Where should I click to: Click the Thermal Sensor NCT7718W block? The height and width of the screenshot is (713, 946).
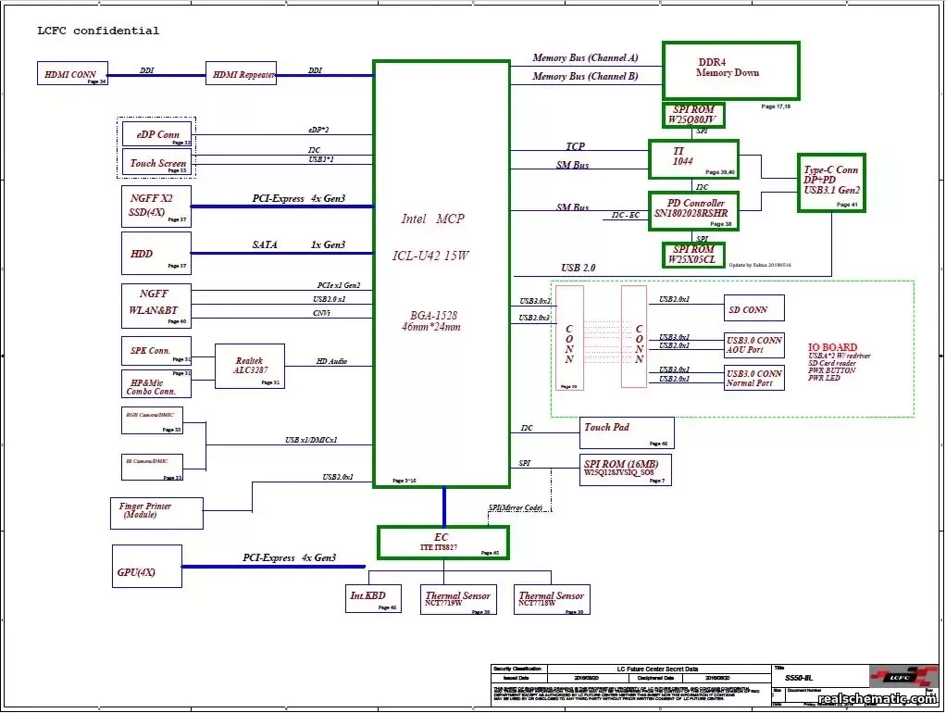click(x=552, y=599)
